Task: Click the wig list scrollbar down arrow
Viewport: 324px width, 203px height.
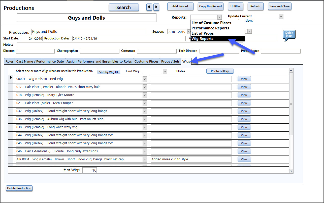Action: [291, 171]
